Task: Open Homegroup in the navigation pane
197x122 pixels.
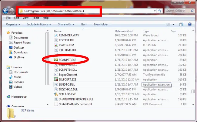Action: point(19,97)
